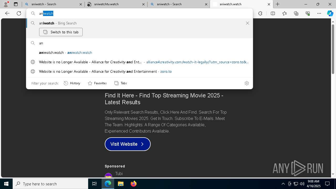Open the tab actions menu icon
Image resolution: width=336 pixels, height=189 pixels.
[x=16, y=4]
